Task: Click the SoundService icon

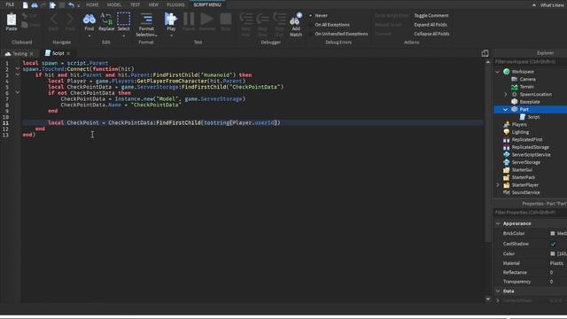Action: coord(506,192)
